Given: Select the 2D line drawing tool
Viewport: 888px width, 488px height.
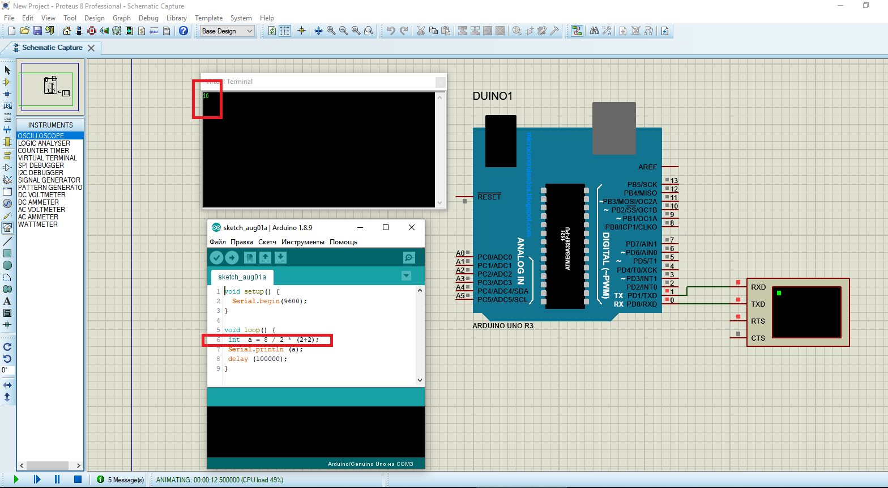Looking at the screenshot, I should 7,241.
